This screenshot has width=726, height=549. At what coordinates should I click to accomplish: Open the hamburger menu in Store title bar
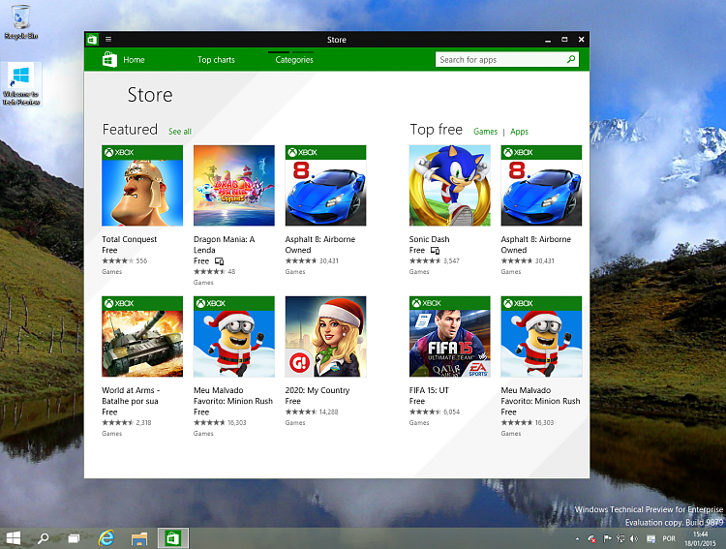[x=107, y=40]
